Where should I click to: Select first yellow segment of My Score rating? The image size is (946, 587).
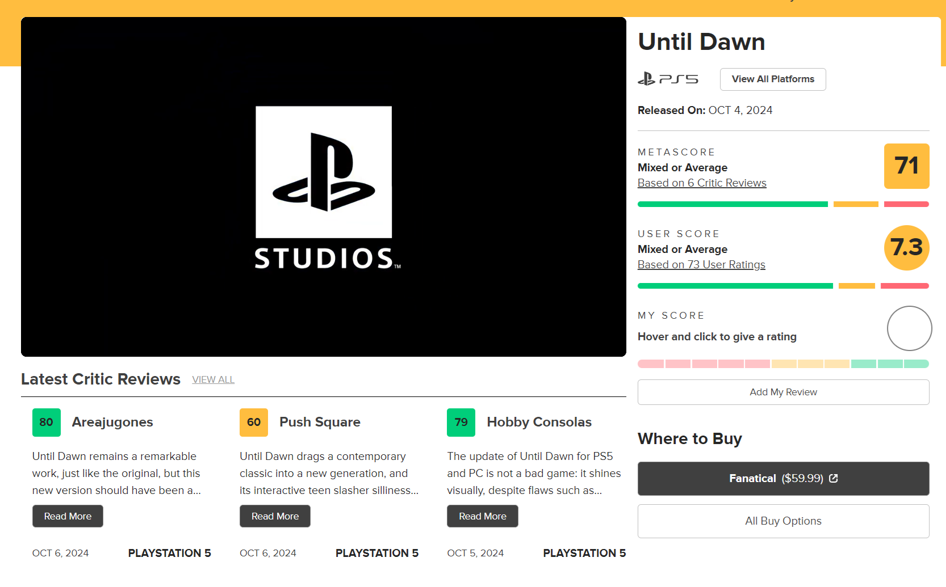pyautogui.click(x=784, y=364)
